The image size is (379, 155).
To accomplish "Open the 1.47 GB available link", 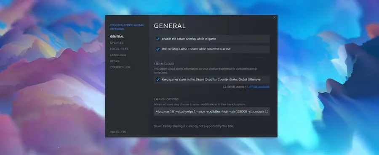I will pos(258,87).
